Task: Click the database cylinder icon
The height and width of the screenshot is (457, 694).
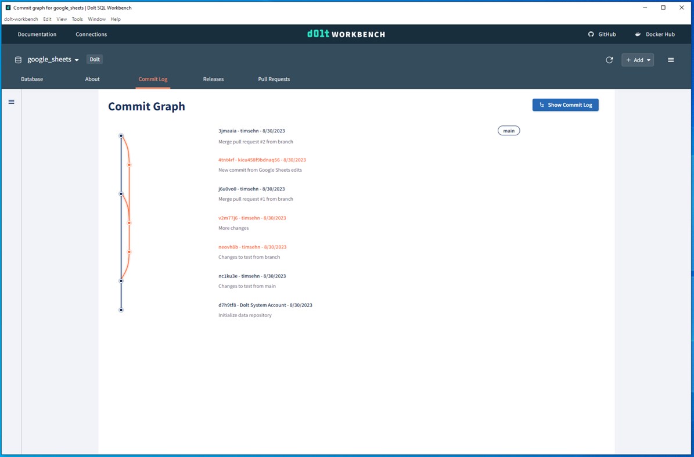Action: pos(18,60)
